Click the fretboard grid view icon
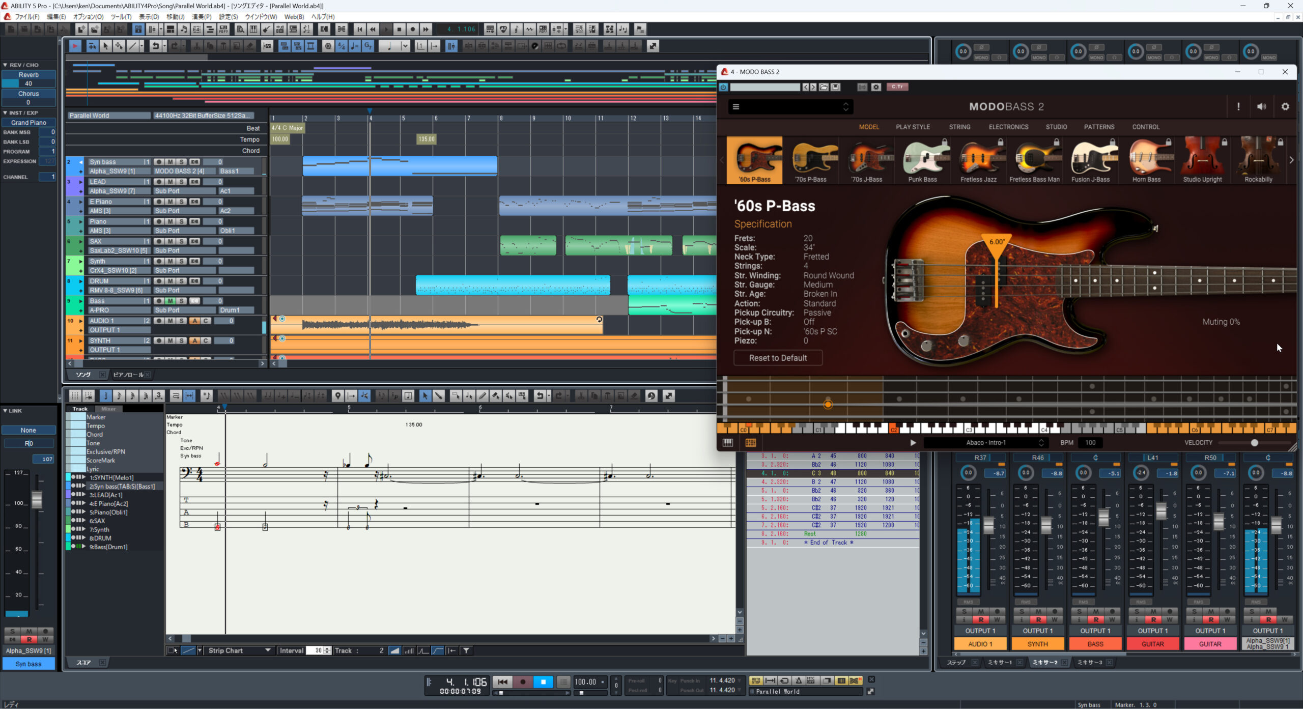Viewport: 1303px width, 709px height. click(x=750, y=443)
